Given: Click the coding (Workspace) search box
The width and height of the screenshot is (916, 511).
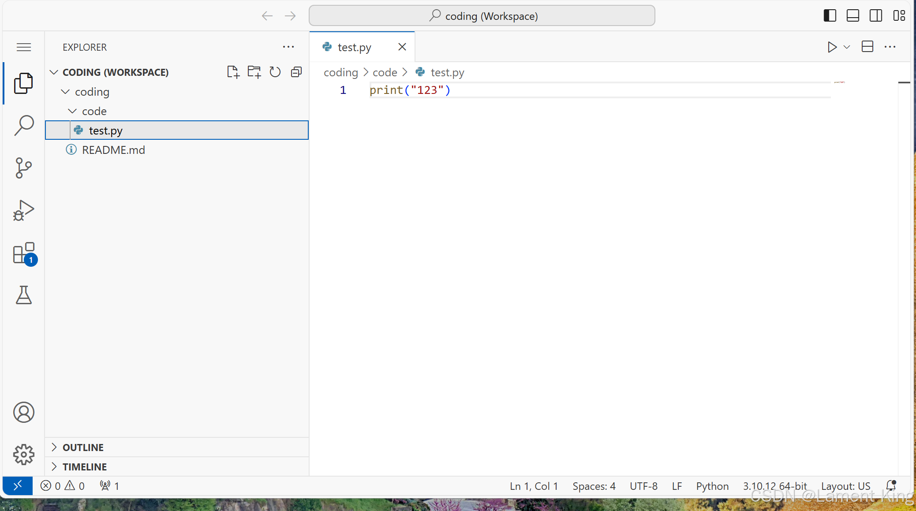Looking at the screenshot, I should click(x=482, y=16).
